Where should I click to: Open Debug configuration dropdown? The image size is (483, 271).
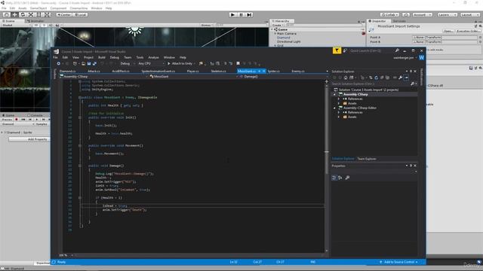[x=127, y=63]
